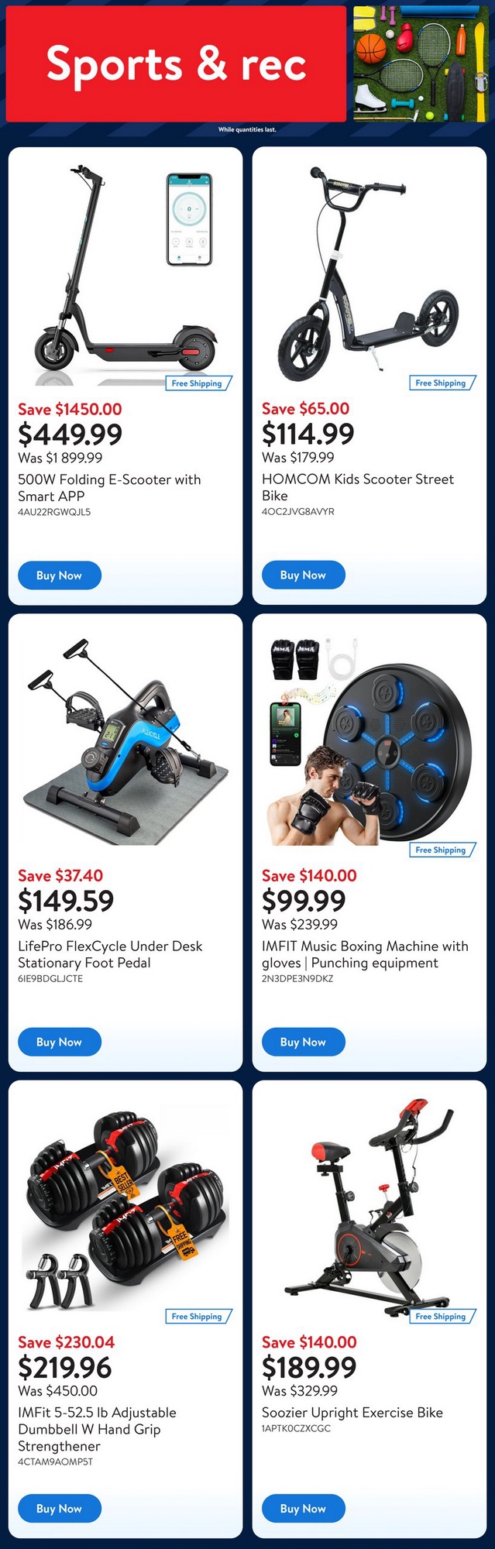Click Free Shipping badge on dumbbell card
The height and width of the screenshot is (1549, 495).
click(198, 1316)
